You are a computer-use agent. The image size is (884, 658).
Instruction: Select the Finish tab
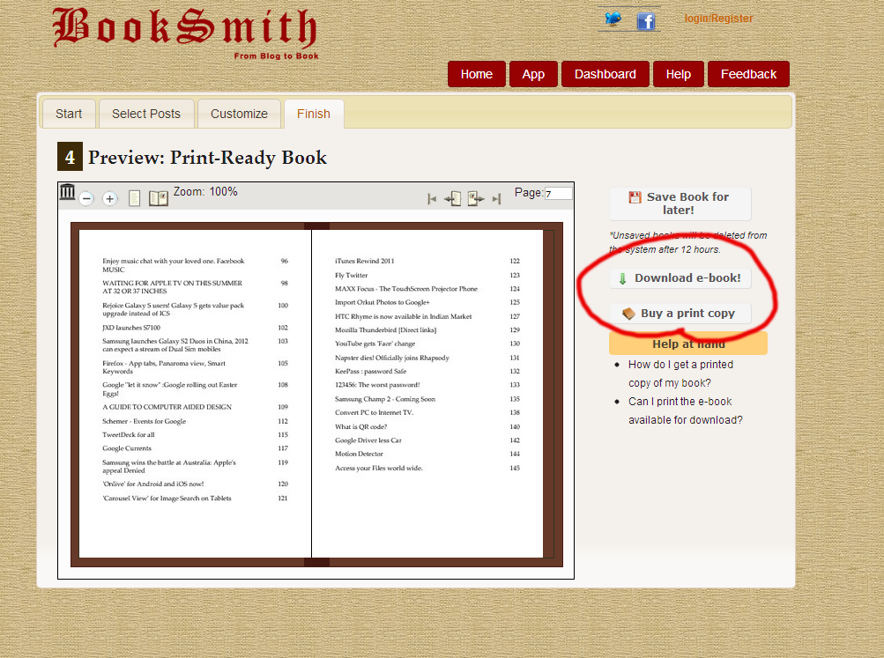(x=314, y=114)
